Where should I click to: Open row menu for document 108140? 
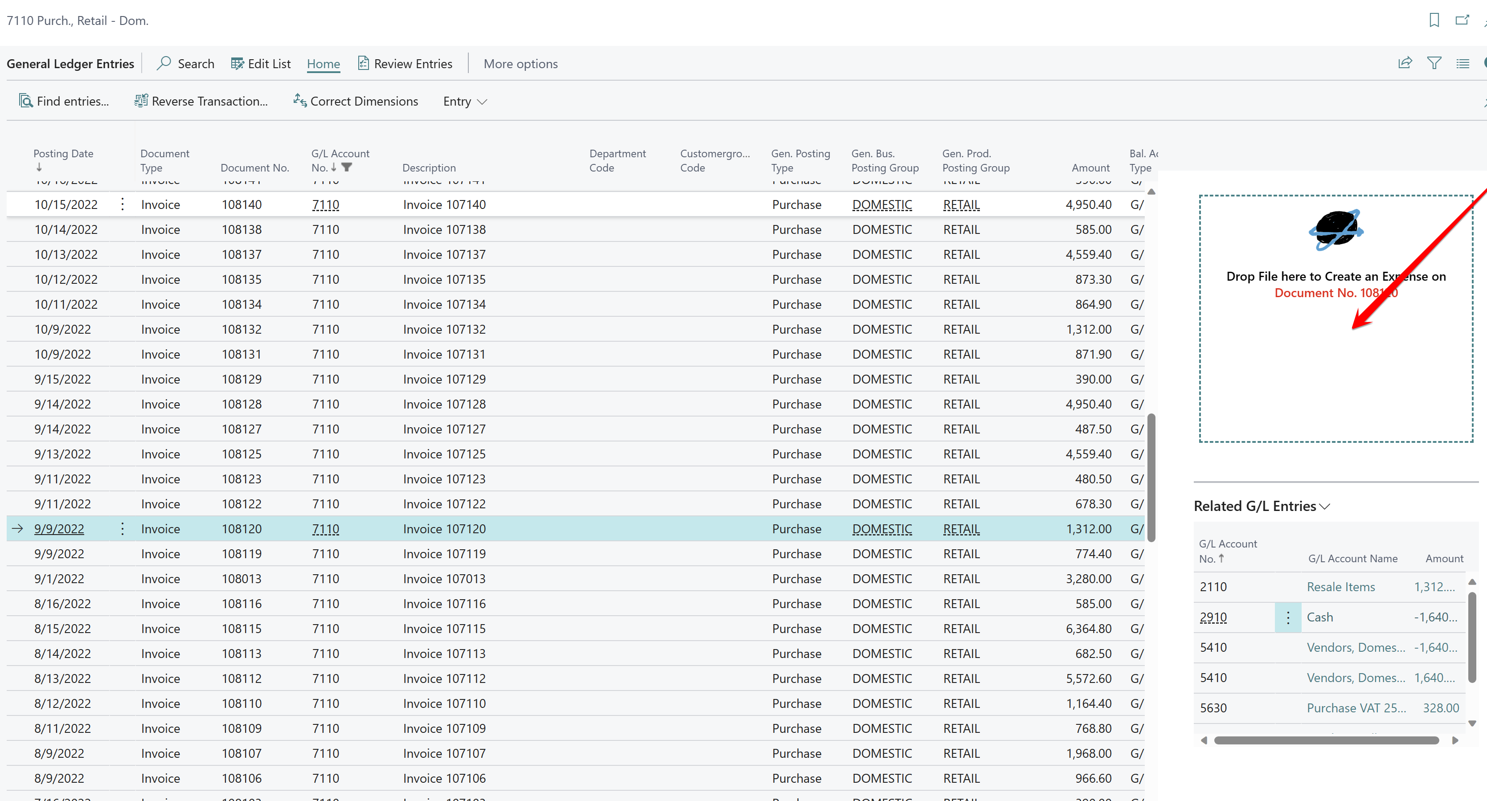[123, 204]
